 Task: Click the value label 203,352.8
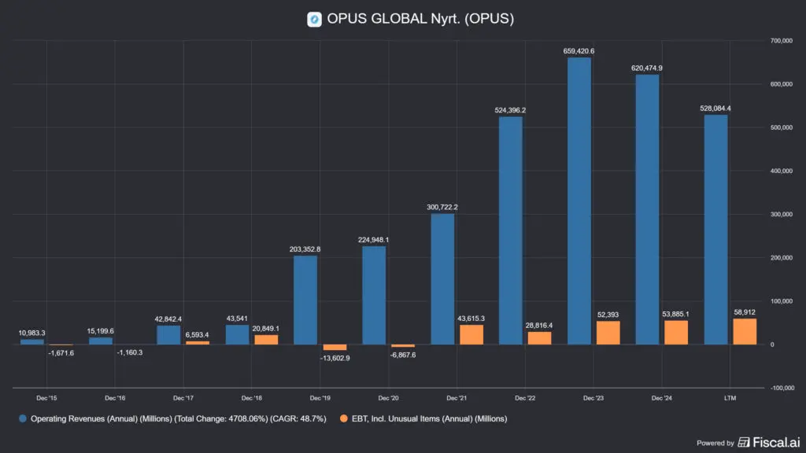tap(305, 249)
